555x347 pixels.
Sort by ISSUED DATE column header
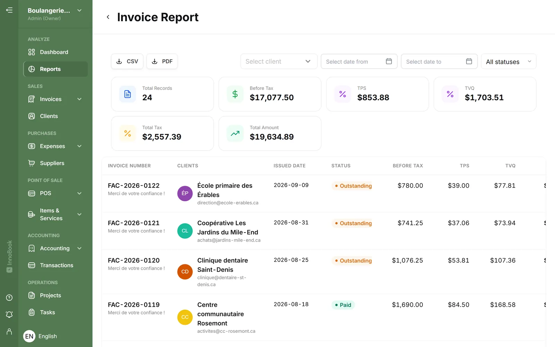(x=289, y=166)
